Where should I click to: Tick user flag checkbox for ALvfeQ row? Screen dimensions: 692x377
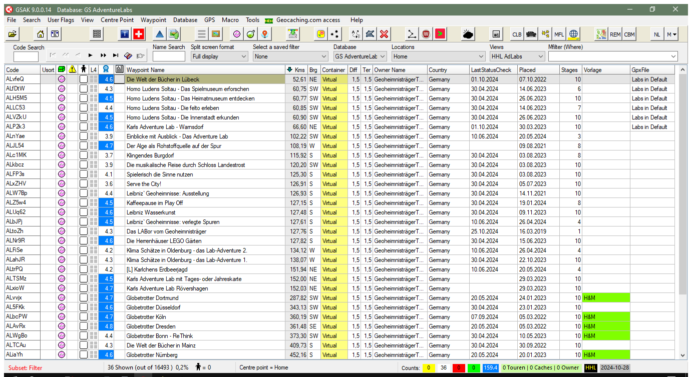(x=83, y=79)
